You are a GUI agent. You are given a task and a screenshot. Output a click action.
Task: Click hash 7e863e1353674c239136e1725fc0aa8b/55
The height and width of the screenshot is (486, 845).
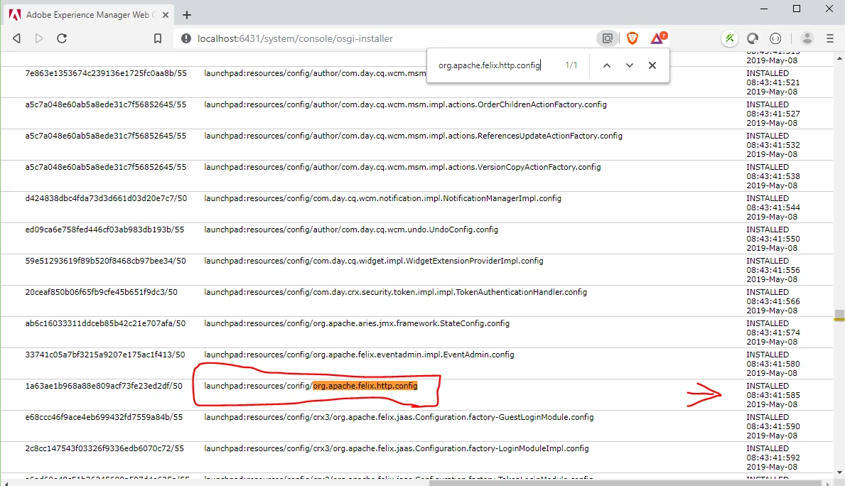[x=106, y=73]
